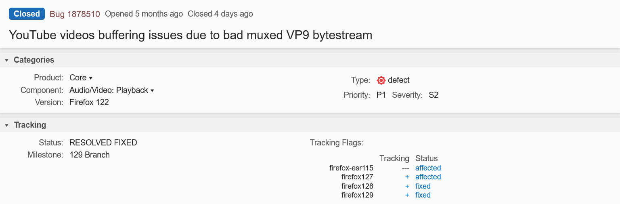Click the RESOLVED FIXED status value
This screenshot has height=204, width=620.
tap(103, 143)
